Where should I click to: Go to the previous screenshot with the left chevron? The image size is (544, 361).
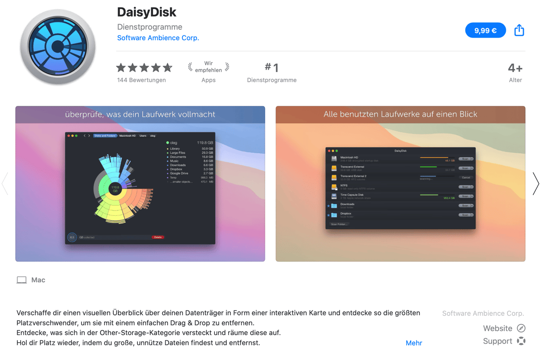(5, 183)
